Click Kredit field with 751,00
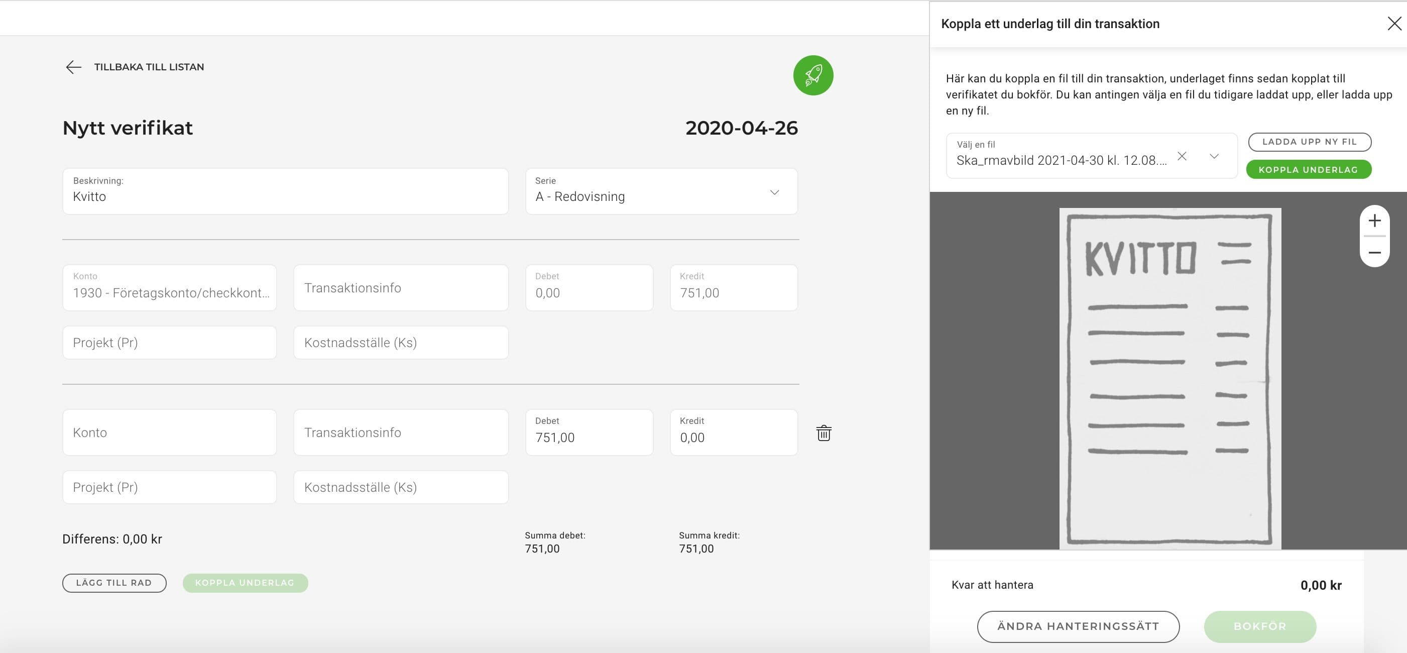The height and width of the screenshot is (653, 1407). [x=734, y=288]
